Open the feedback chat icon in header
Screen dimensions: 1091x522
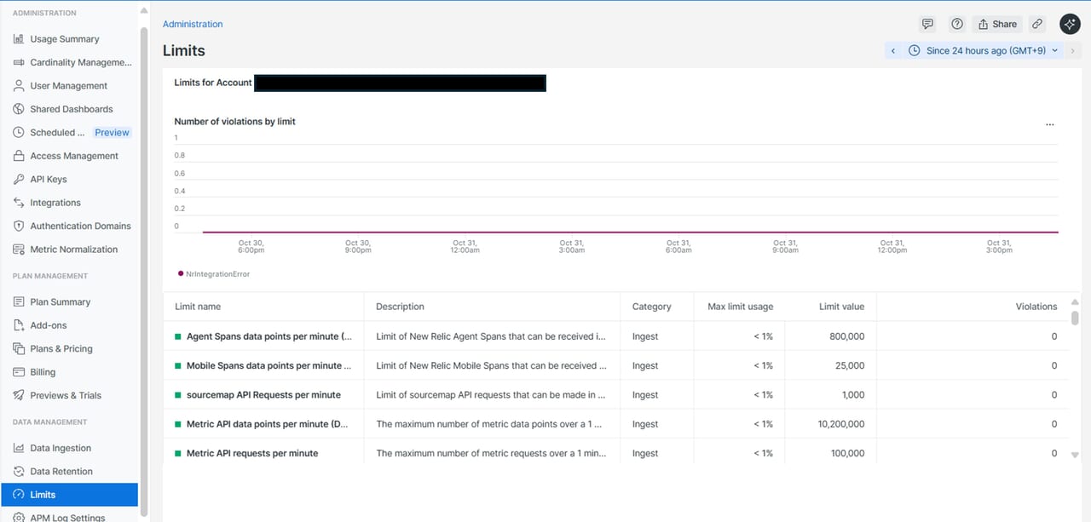[927, 24]
